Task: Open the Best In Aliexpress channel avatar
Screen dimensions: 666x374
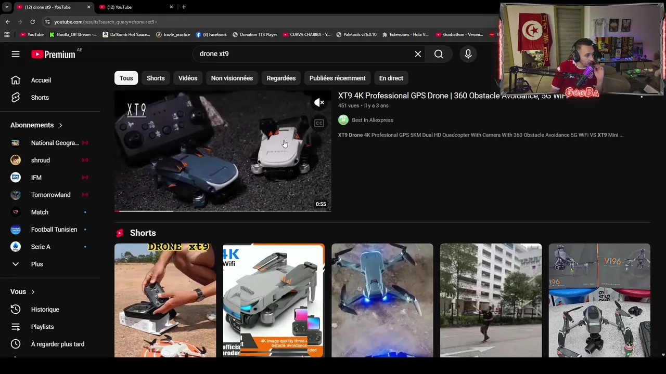Action: point(343,120)
